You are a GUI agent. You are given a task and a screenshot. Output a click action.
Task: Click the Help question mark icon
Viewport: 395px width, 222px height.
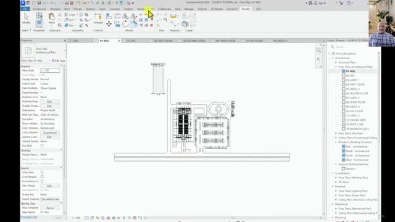click(x=349, y=3)
